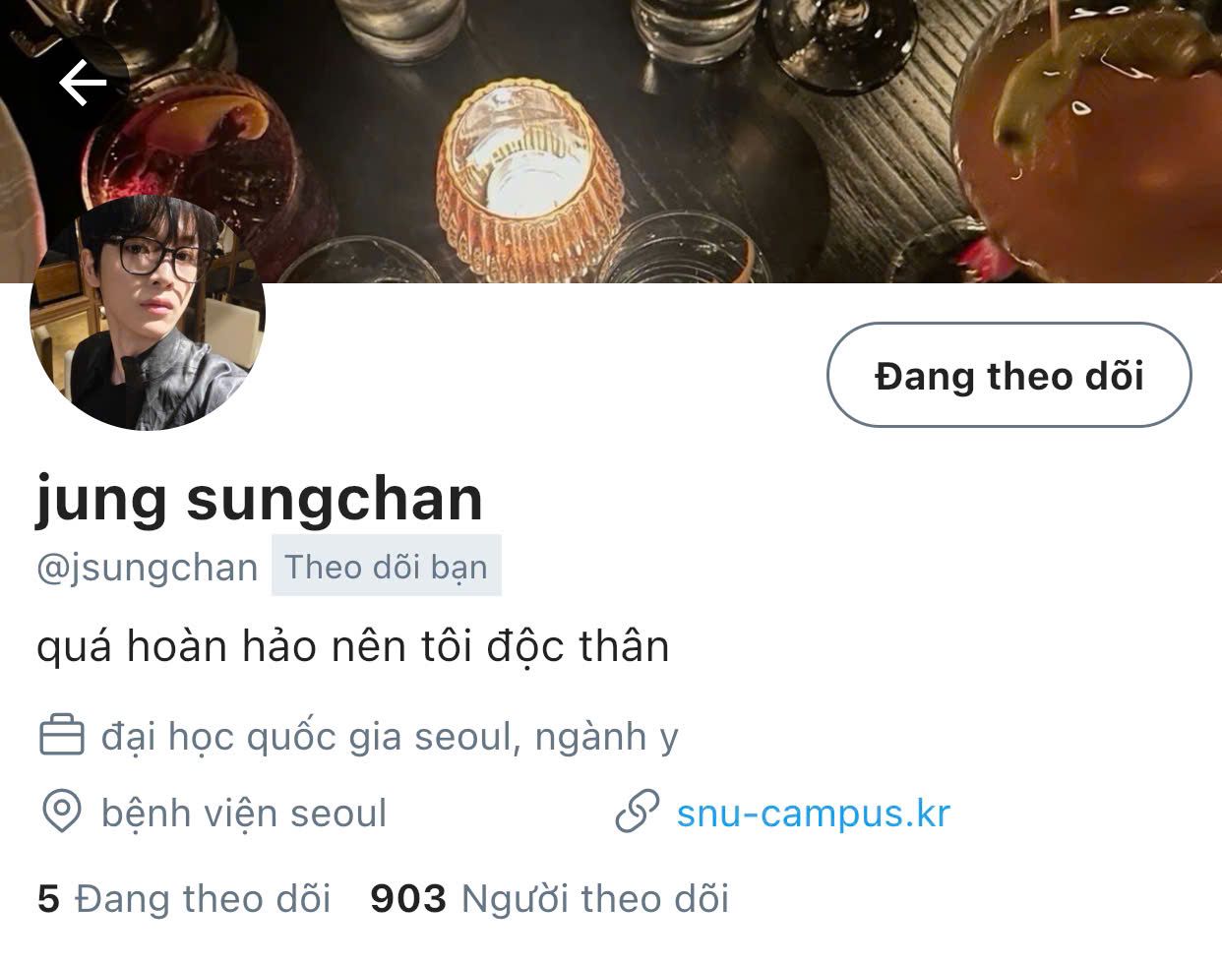Click the number 903 follower count

(408, 899)
